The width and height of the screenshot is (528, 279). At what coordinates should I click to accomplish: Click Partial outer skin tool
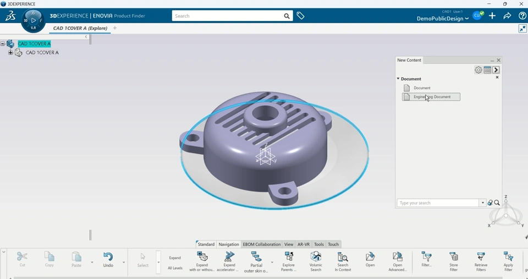point(256,262)
